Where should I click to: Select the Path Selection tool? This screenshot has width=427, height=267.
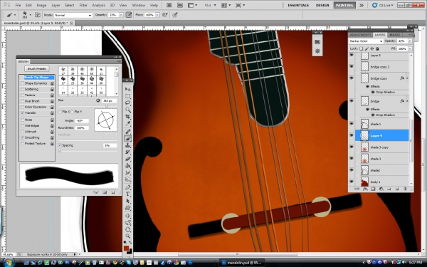[x=127, y=201]
